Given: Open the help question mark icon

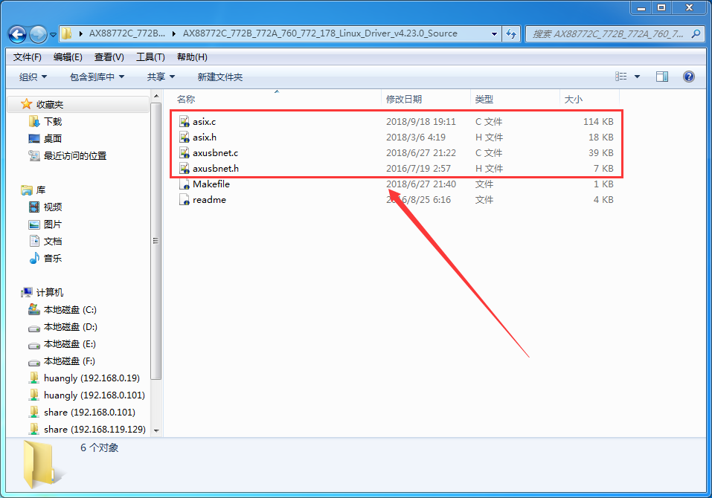Looking at the screenshot, I should [x=689, y=77].
